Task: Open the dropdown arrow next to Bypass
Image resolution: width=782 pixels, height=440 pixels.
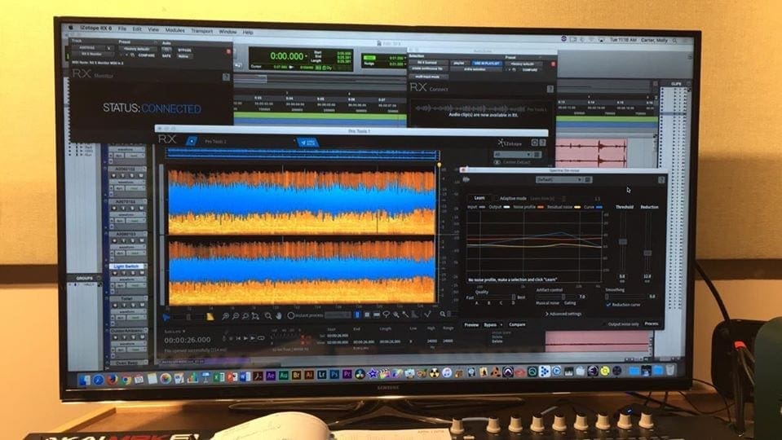Action: (x=501, y=324)
